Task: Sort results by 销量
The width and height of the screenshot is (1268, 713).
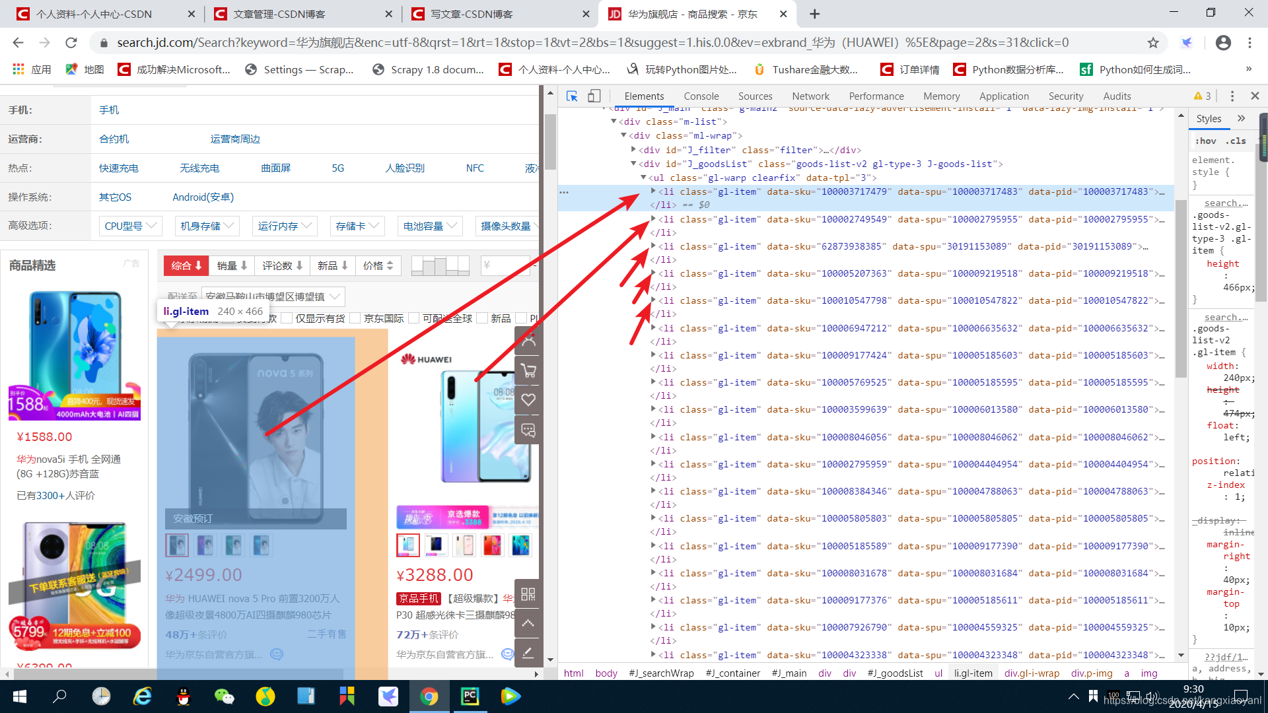Action: pos(232,265)
